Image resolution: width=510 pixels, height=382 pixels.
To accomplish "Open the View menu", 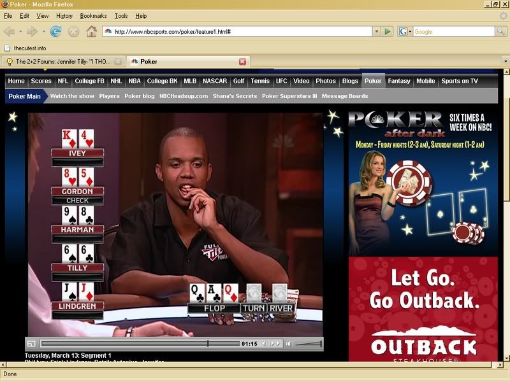I will pyautogui.click(x=42, y=16).
